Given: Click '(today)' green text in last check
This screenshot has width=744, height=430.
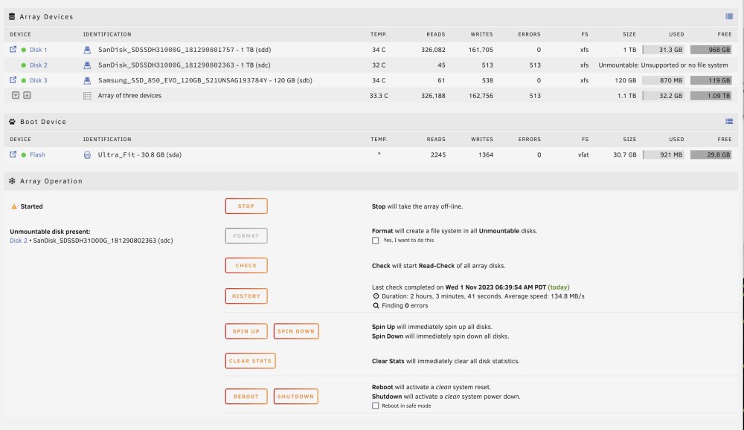Looking at the screenshot, I should pyautogui.click(x=559, y=287).
